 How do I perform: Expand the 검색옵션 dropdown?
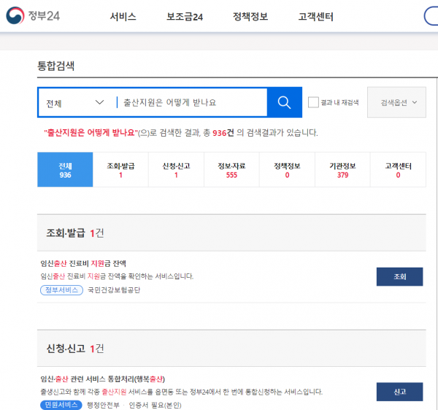click(x=397, y=102)
